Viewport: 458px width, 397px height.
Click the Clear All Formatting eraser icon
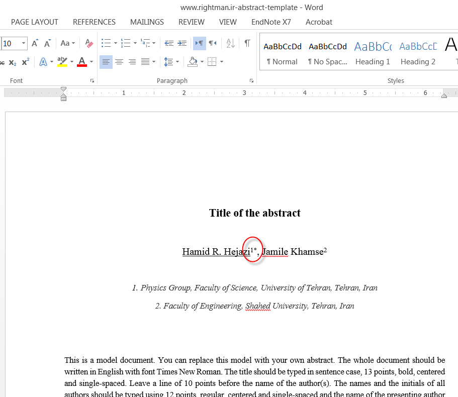coord(89,44)
